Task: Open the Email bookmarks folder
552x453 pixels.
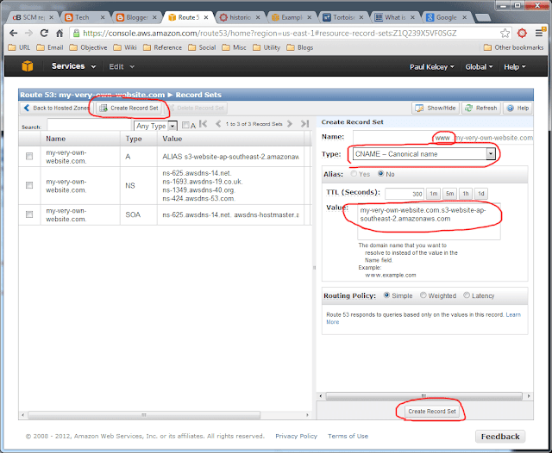Action: [50, 47]
